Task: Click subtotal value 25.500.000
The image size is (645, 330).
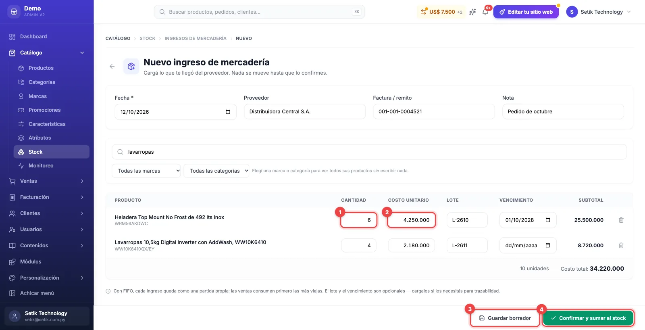Action: (589, 220)
